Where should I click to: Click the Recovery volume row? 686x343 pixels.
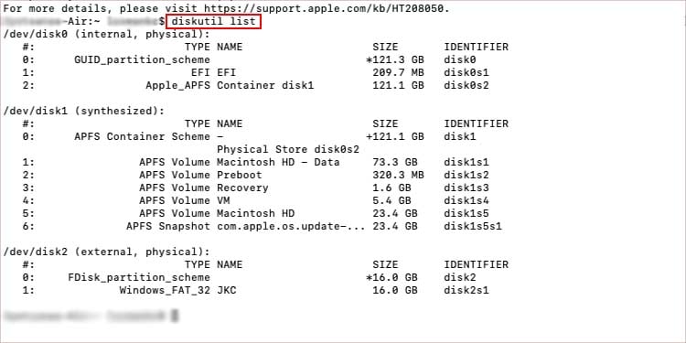tap(255, 188)
